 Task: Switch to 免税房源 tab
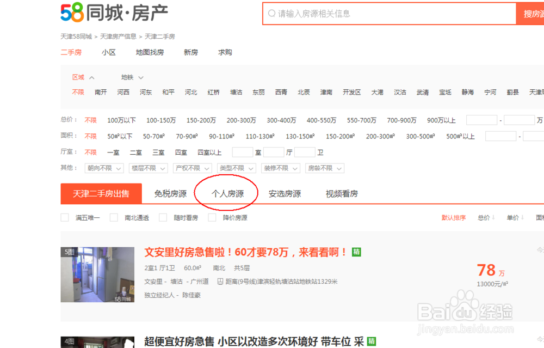(x=170, y=194)
